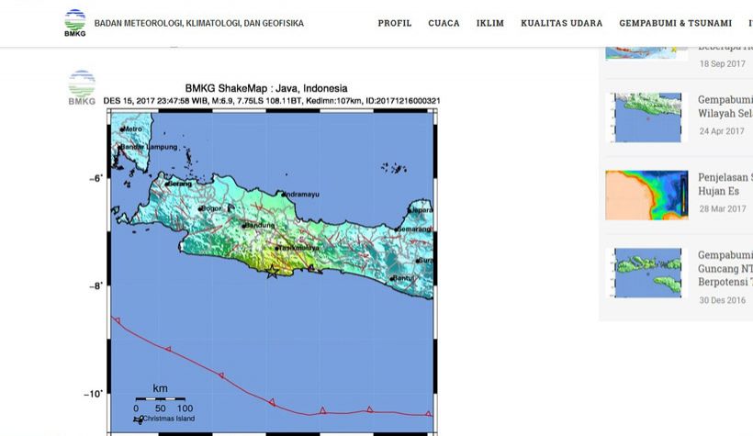The width and height of the screenshot is (753, 436).
Task: Open the 'Gempabumi Guncang NT...' article link
Action: [x=725, y=268]
